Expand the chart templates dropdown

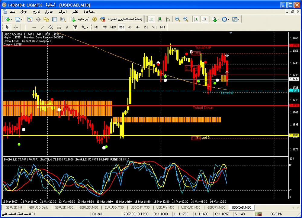[239, 19]
